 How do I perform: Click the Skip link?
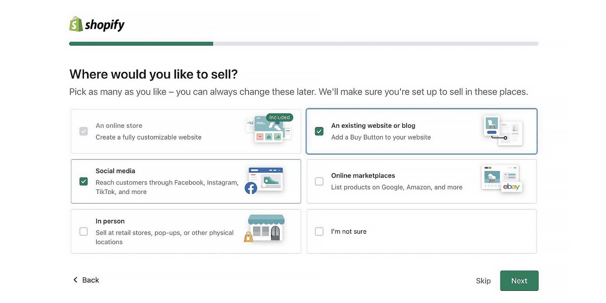[x=483, y=281]
